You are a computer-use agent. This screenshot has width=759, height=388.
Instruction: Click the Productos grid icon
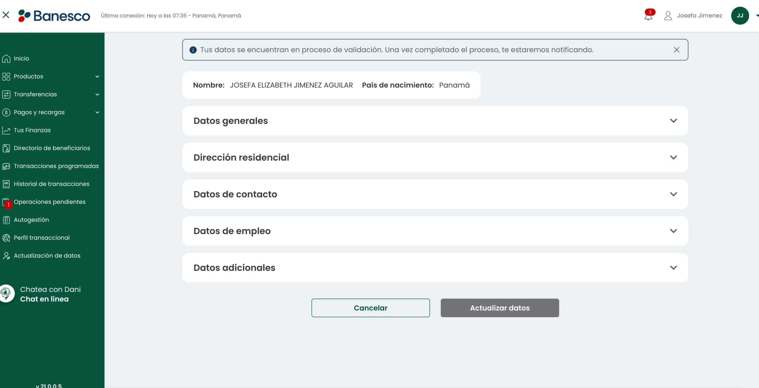coord(6,76)
